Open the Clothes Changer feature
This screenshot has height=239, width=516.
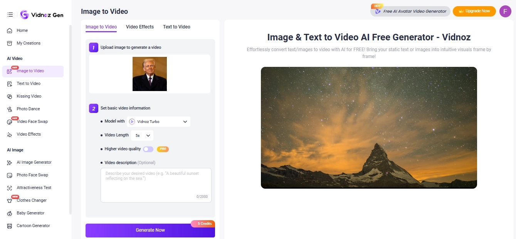(x=32, y=200)
